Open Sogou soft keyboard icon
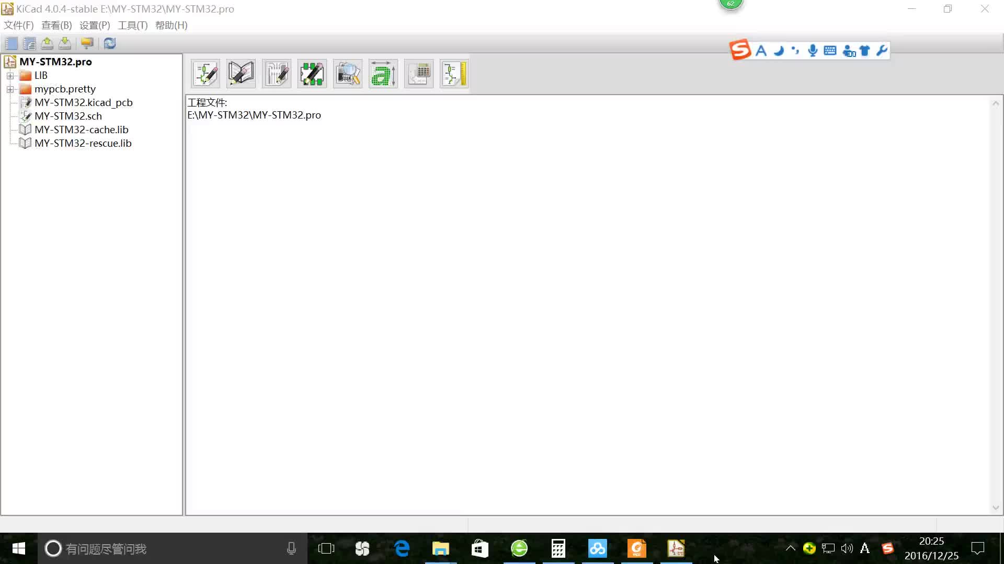1004x564 pixels. [x=830, y=51]
